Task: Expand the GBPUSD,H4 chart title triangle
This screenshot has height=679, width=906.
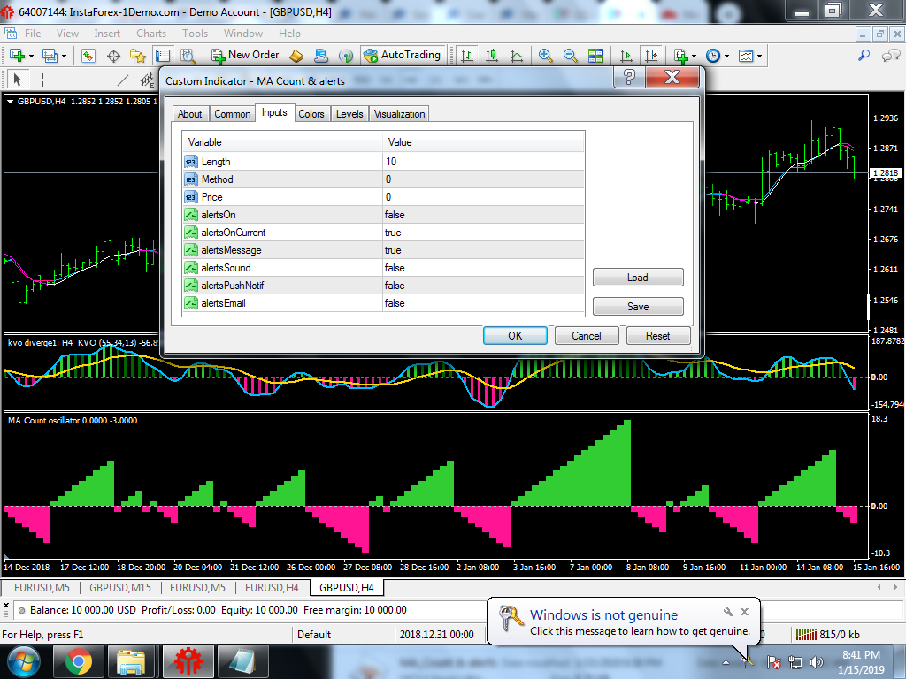Action: (10, 101)
